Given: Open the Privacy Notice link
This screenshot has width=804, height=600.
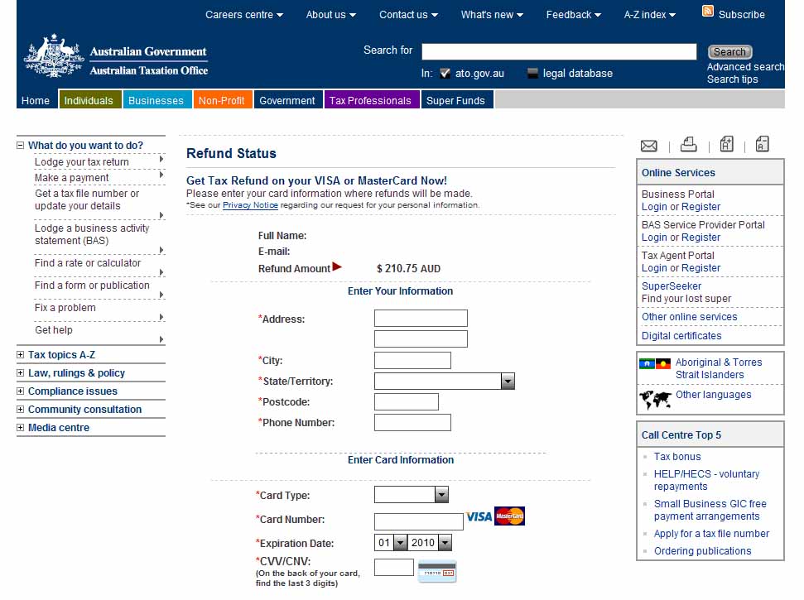Looking at the screenshot, I should click(250, 205).
